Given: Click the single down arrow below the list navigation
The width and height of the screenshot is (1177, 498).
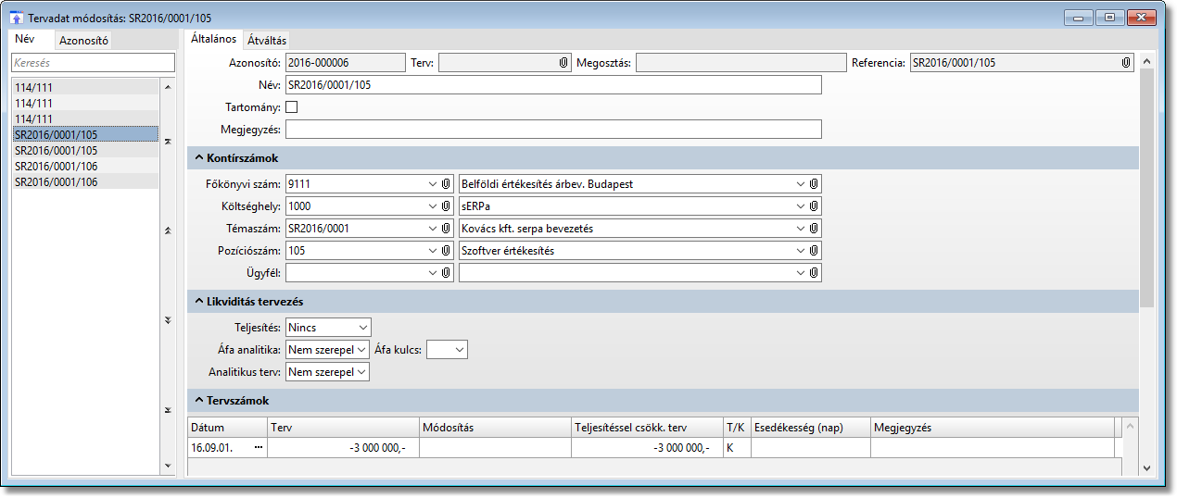Looking at the screenshot, I should [x=167, y=466].
